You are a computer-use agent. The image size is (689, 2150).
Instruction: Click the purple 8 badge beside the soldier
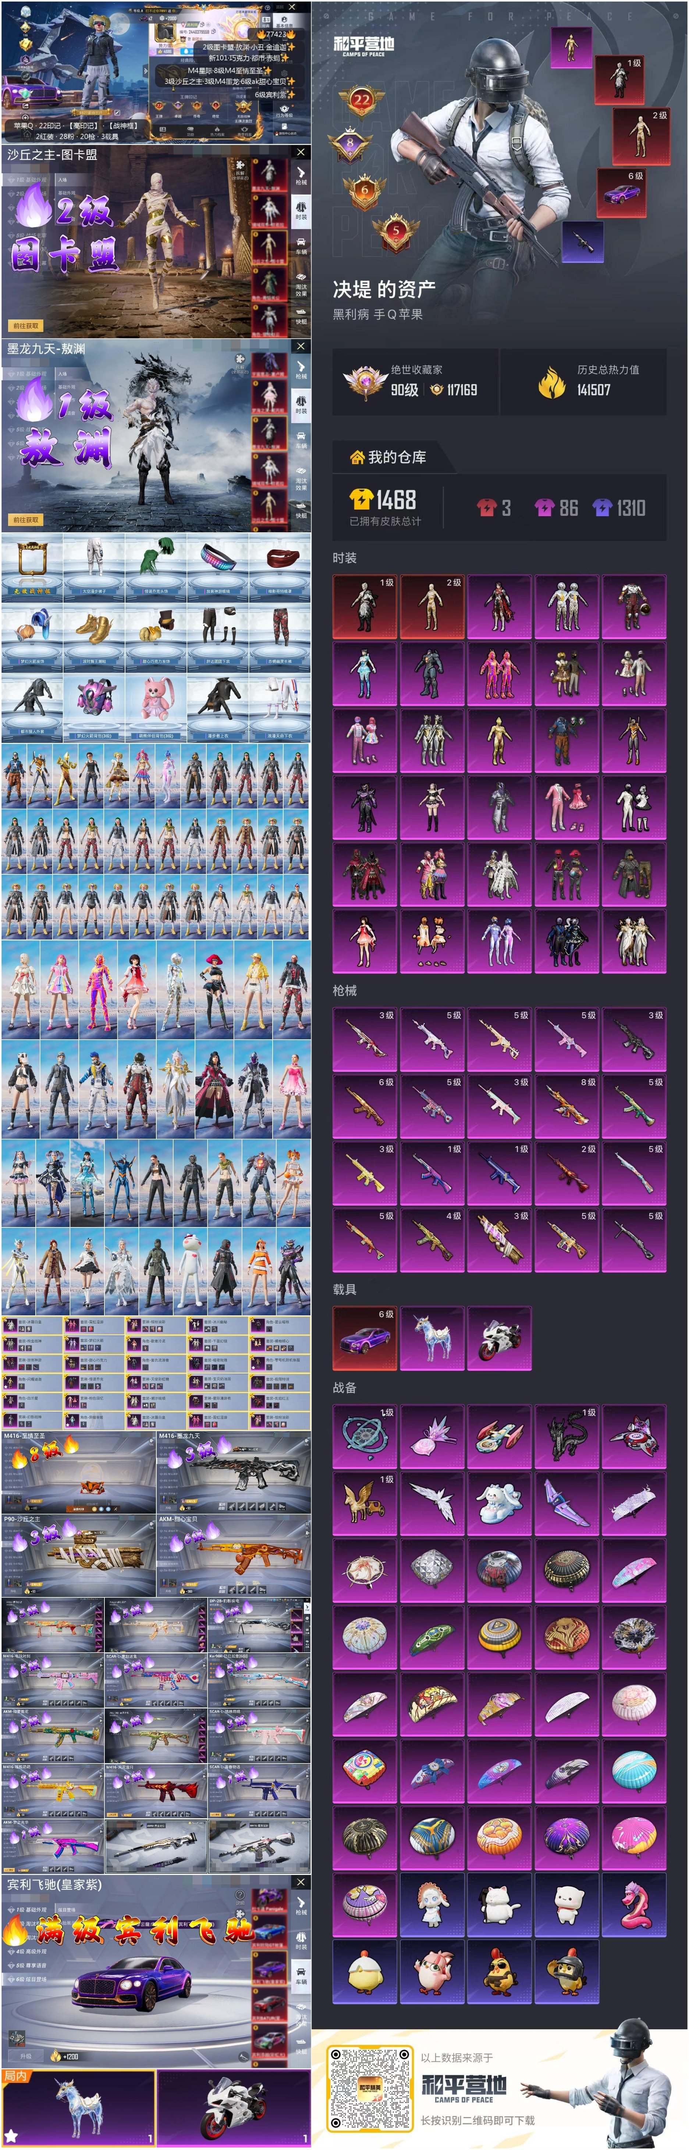[350, 144]
